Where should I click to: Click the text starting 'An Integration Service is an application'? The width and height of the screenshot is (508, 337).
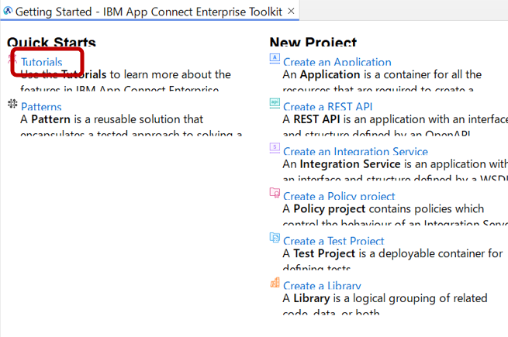coord(395,163)
